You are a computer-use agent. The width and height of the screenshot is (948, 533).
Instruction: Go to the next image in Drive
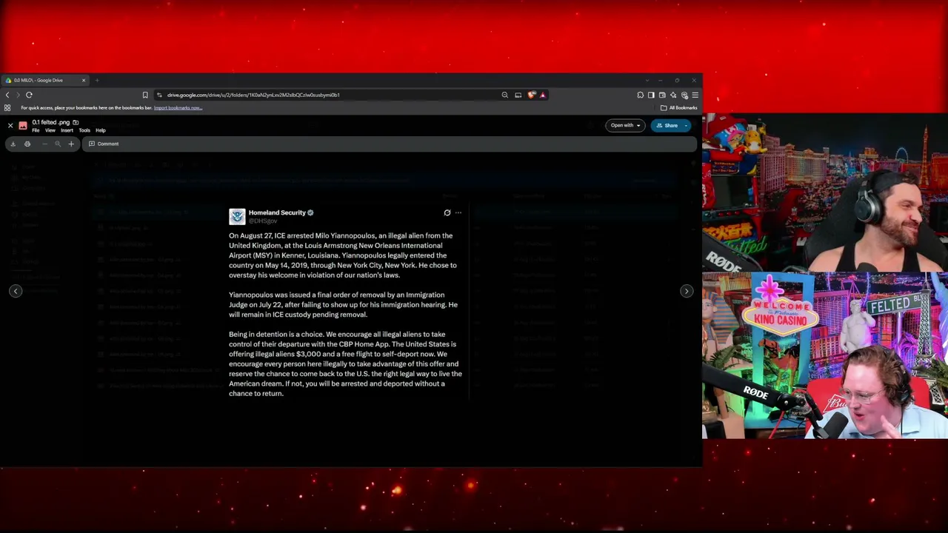[687, 291]
